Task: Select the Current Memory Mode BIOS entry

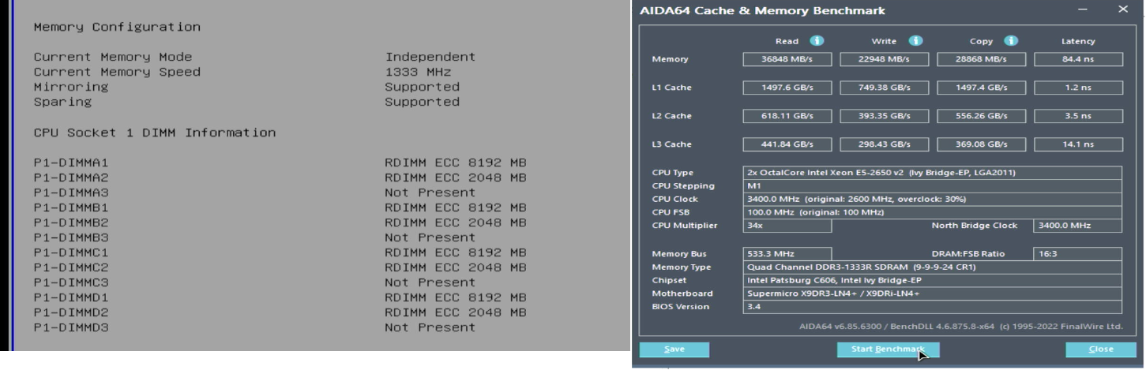Action: [x=113, y=57]
